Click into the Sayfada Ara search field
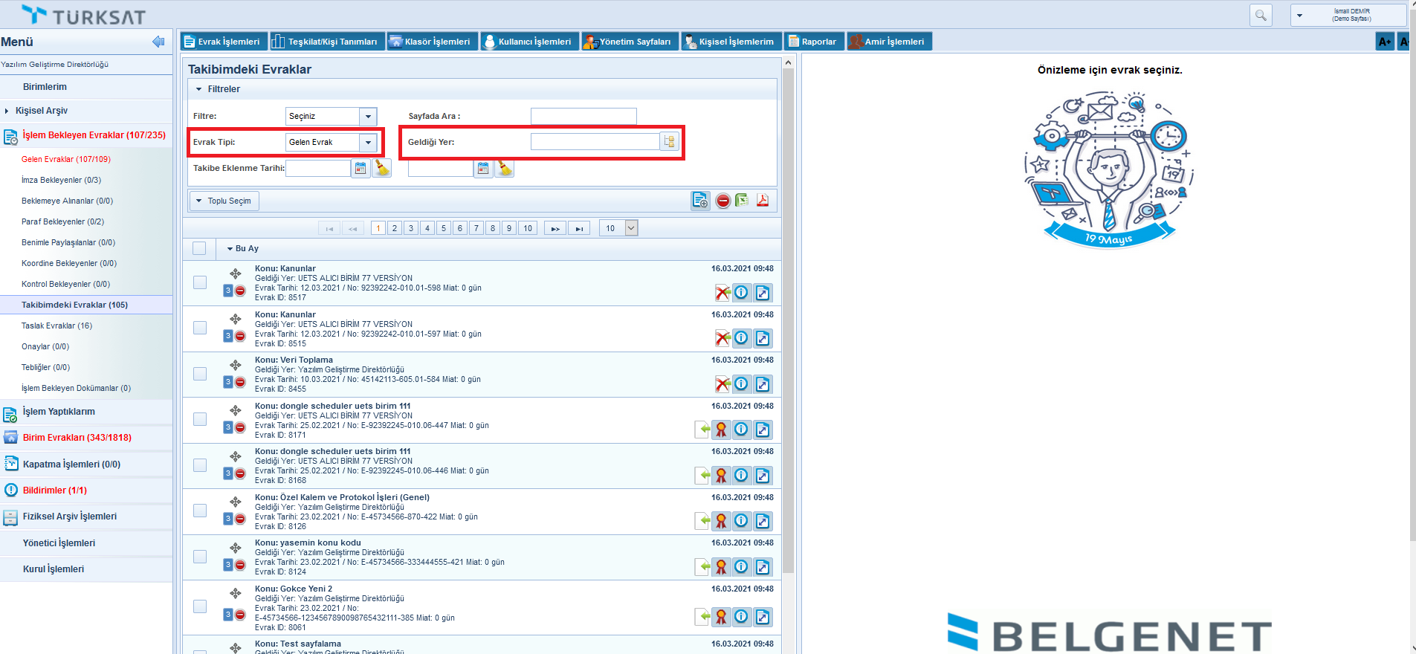 pos(583,116)
